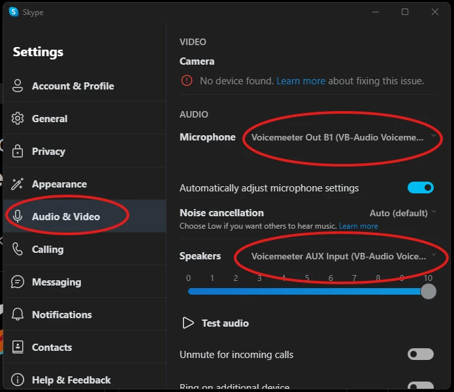Viewport: 454px width, 392px height.
Task: Click the Settings heading
Action: tap(38, 52)
